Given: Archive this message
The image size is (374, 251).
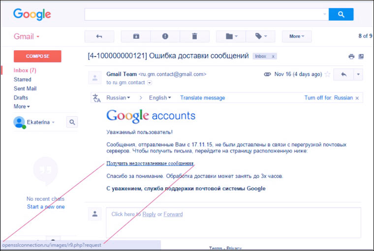Looking at the screenshot, I should click(x=136, y=36).
